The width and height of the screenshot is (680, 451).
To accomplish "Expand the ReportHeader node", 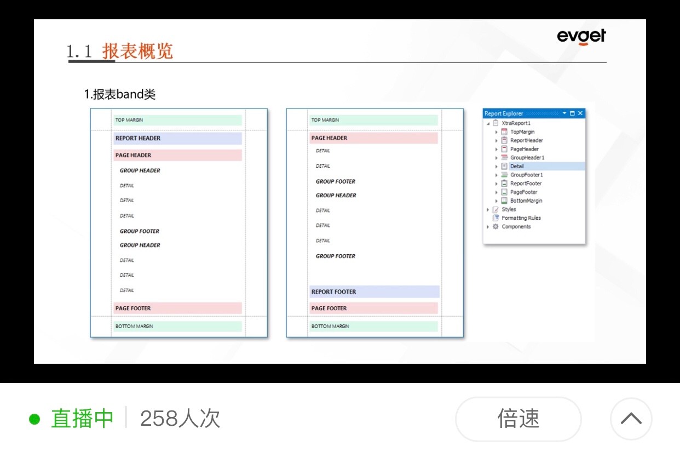I will pyautogui.click(x=497, y=141).
